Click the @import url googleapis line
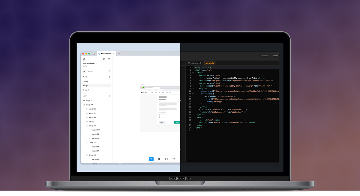 click(240, 91)
